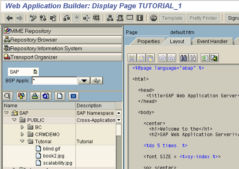Viewport: 239px width, 169px height.
Task: Toggle Display/Change pencil icon
Action: click(33, 18)
